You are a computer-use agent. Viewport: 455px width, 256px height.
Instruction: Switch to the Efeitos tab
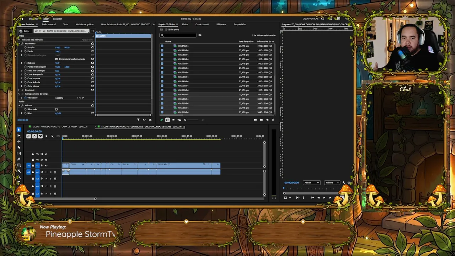185,25
